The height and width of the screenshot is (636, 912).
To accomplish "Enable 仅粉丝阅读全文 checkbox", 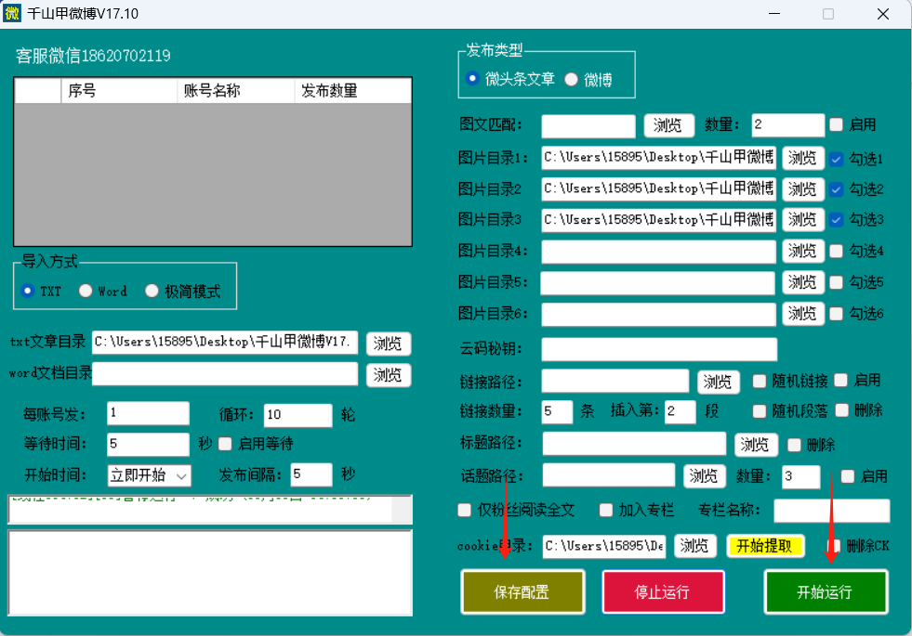I will pos(465,510).
